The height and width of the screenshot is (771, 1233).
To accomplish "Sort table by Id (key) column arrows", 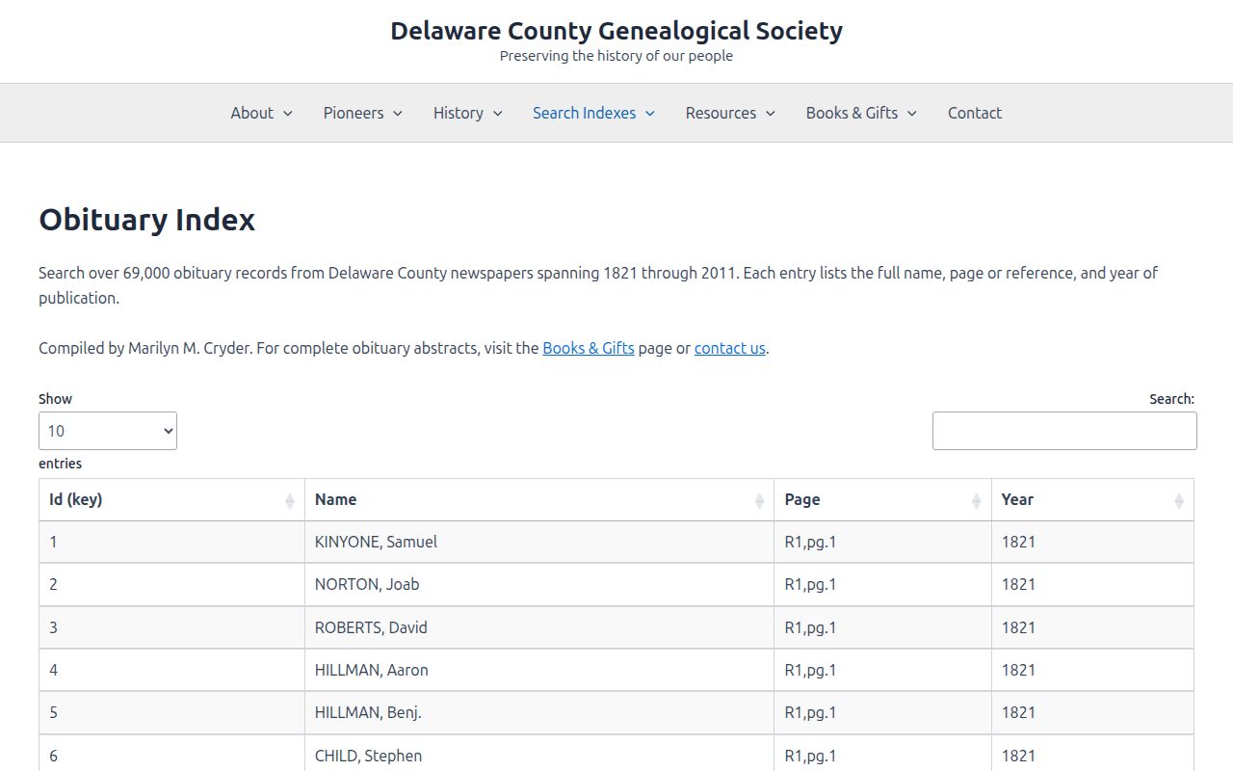I will [290, 500].
